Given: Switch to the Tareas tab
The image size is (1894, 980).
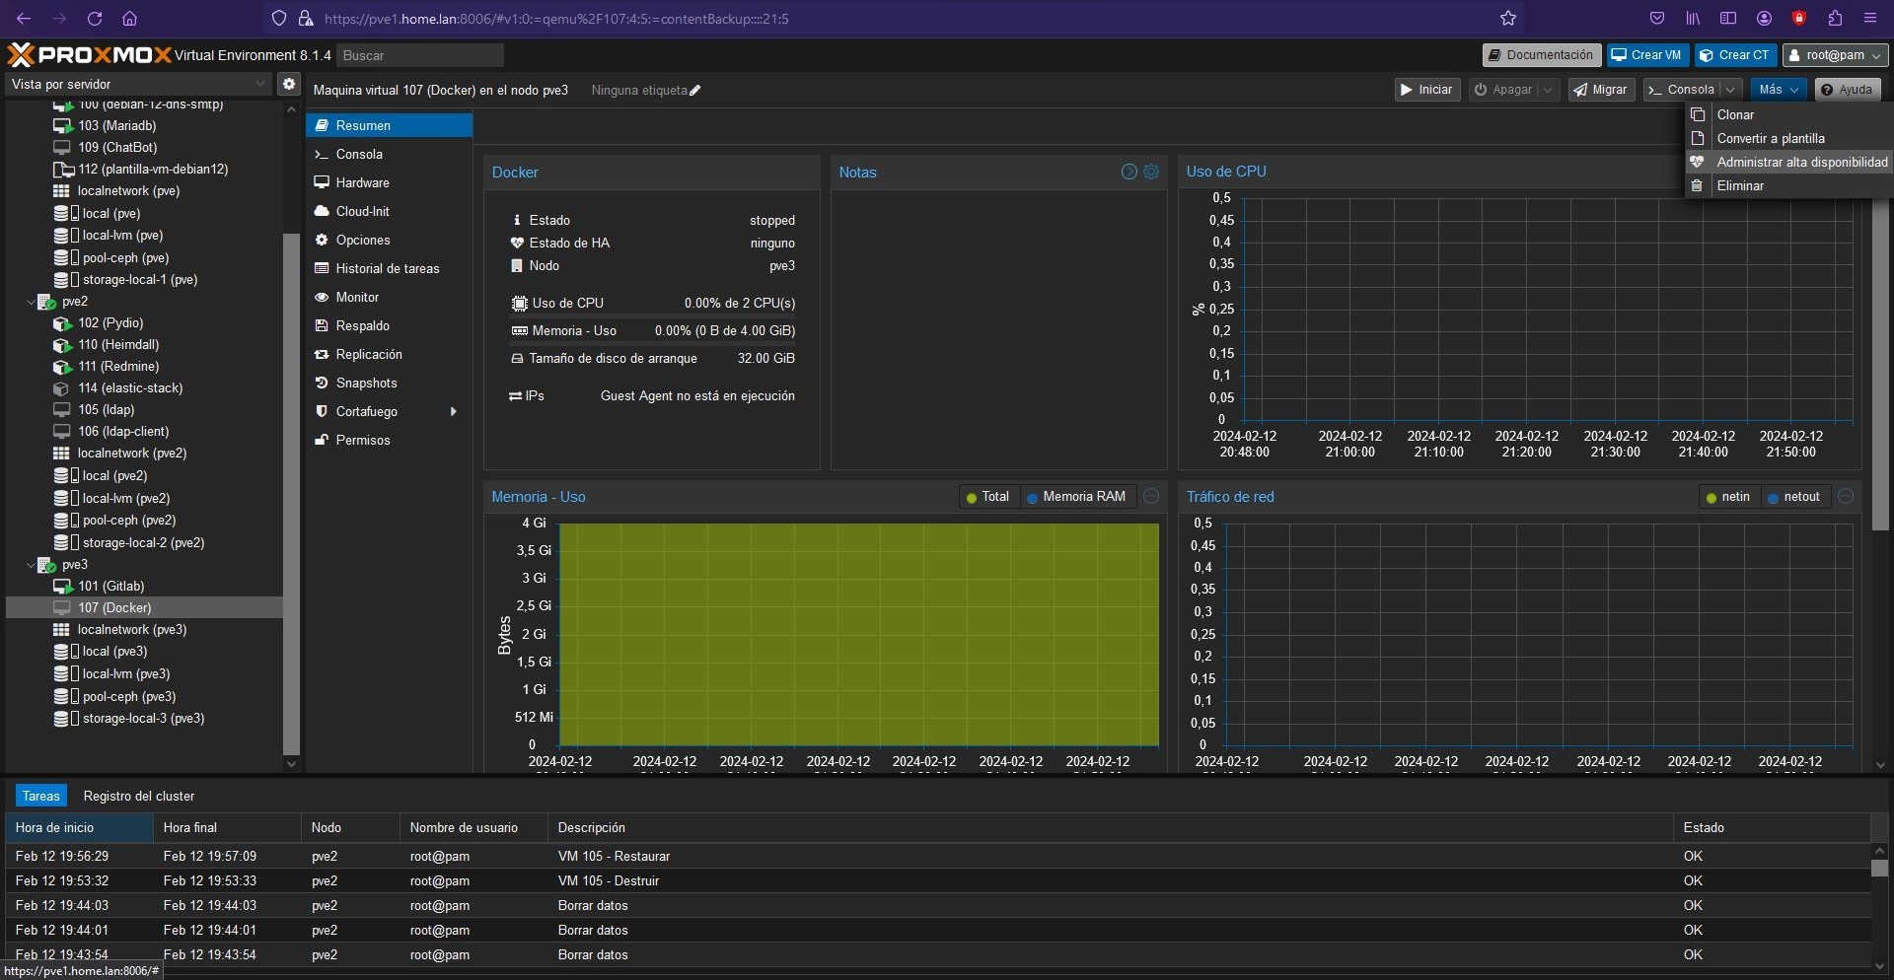Looking at the screenshot, I should click(41, 796).
